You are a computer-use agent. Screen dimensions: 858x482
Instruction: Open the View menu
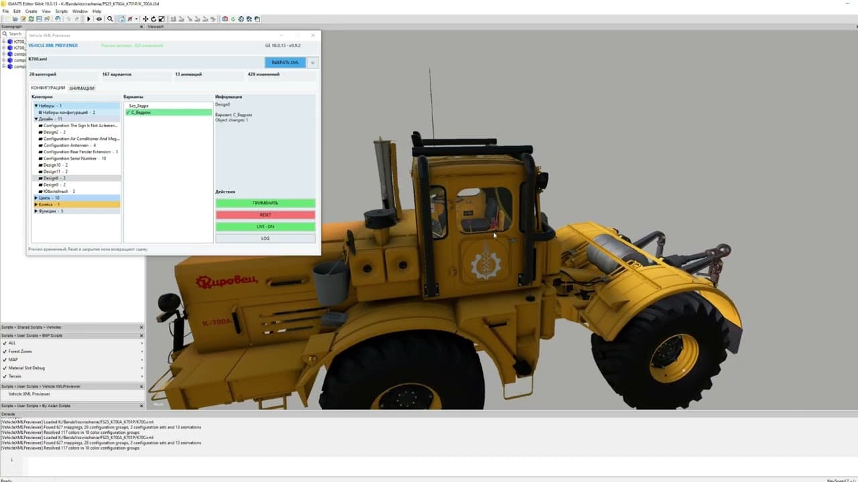[x=46, y=11]
